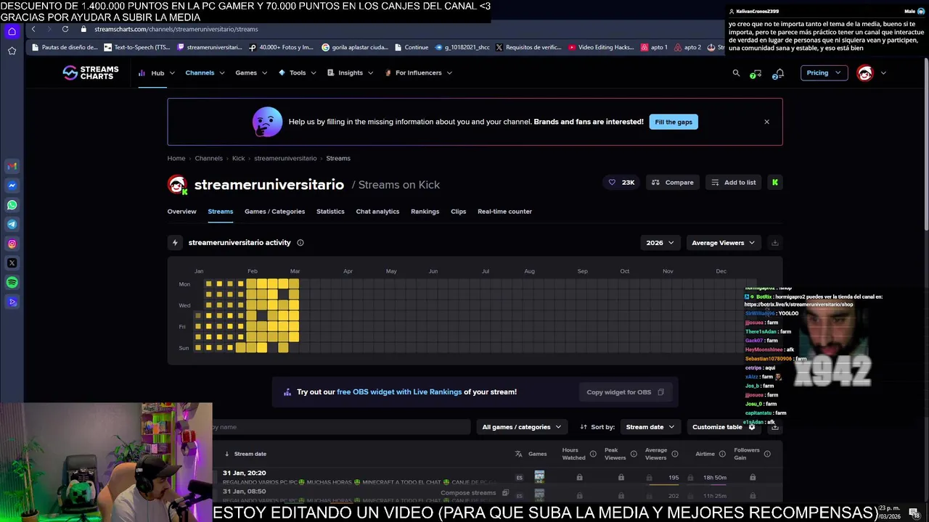Viewport: 929px width, 522px height.
Task: Switch to the Overview tab
Action: (181, 212)
